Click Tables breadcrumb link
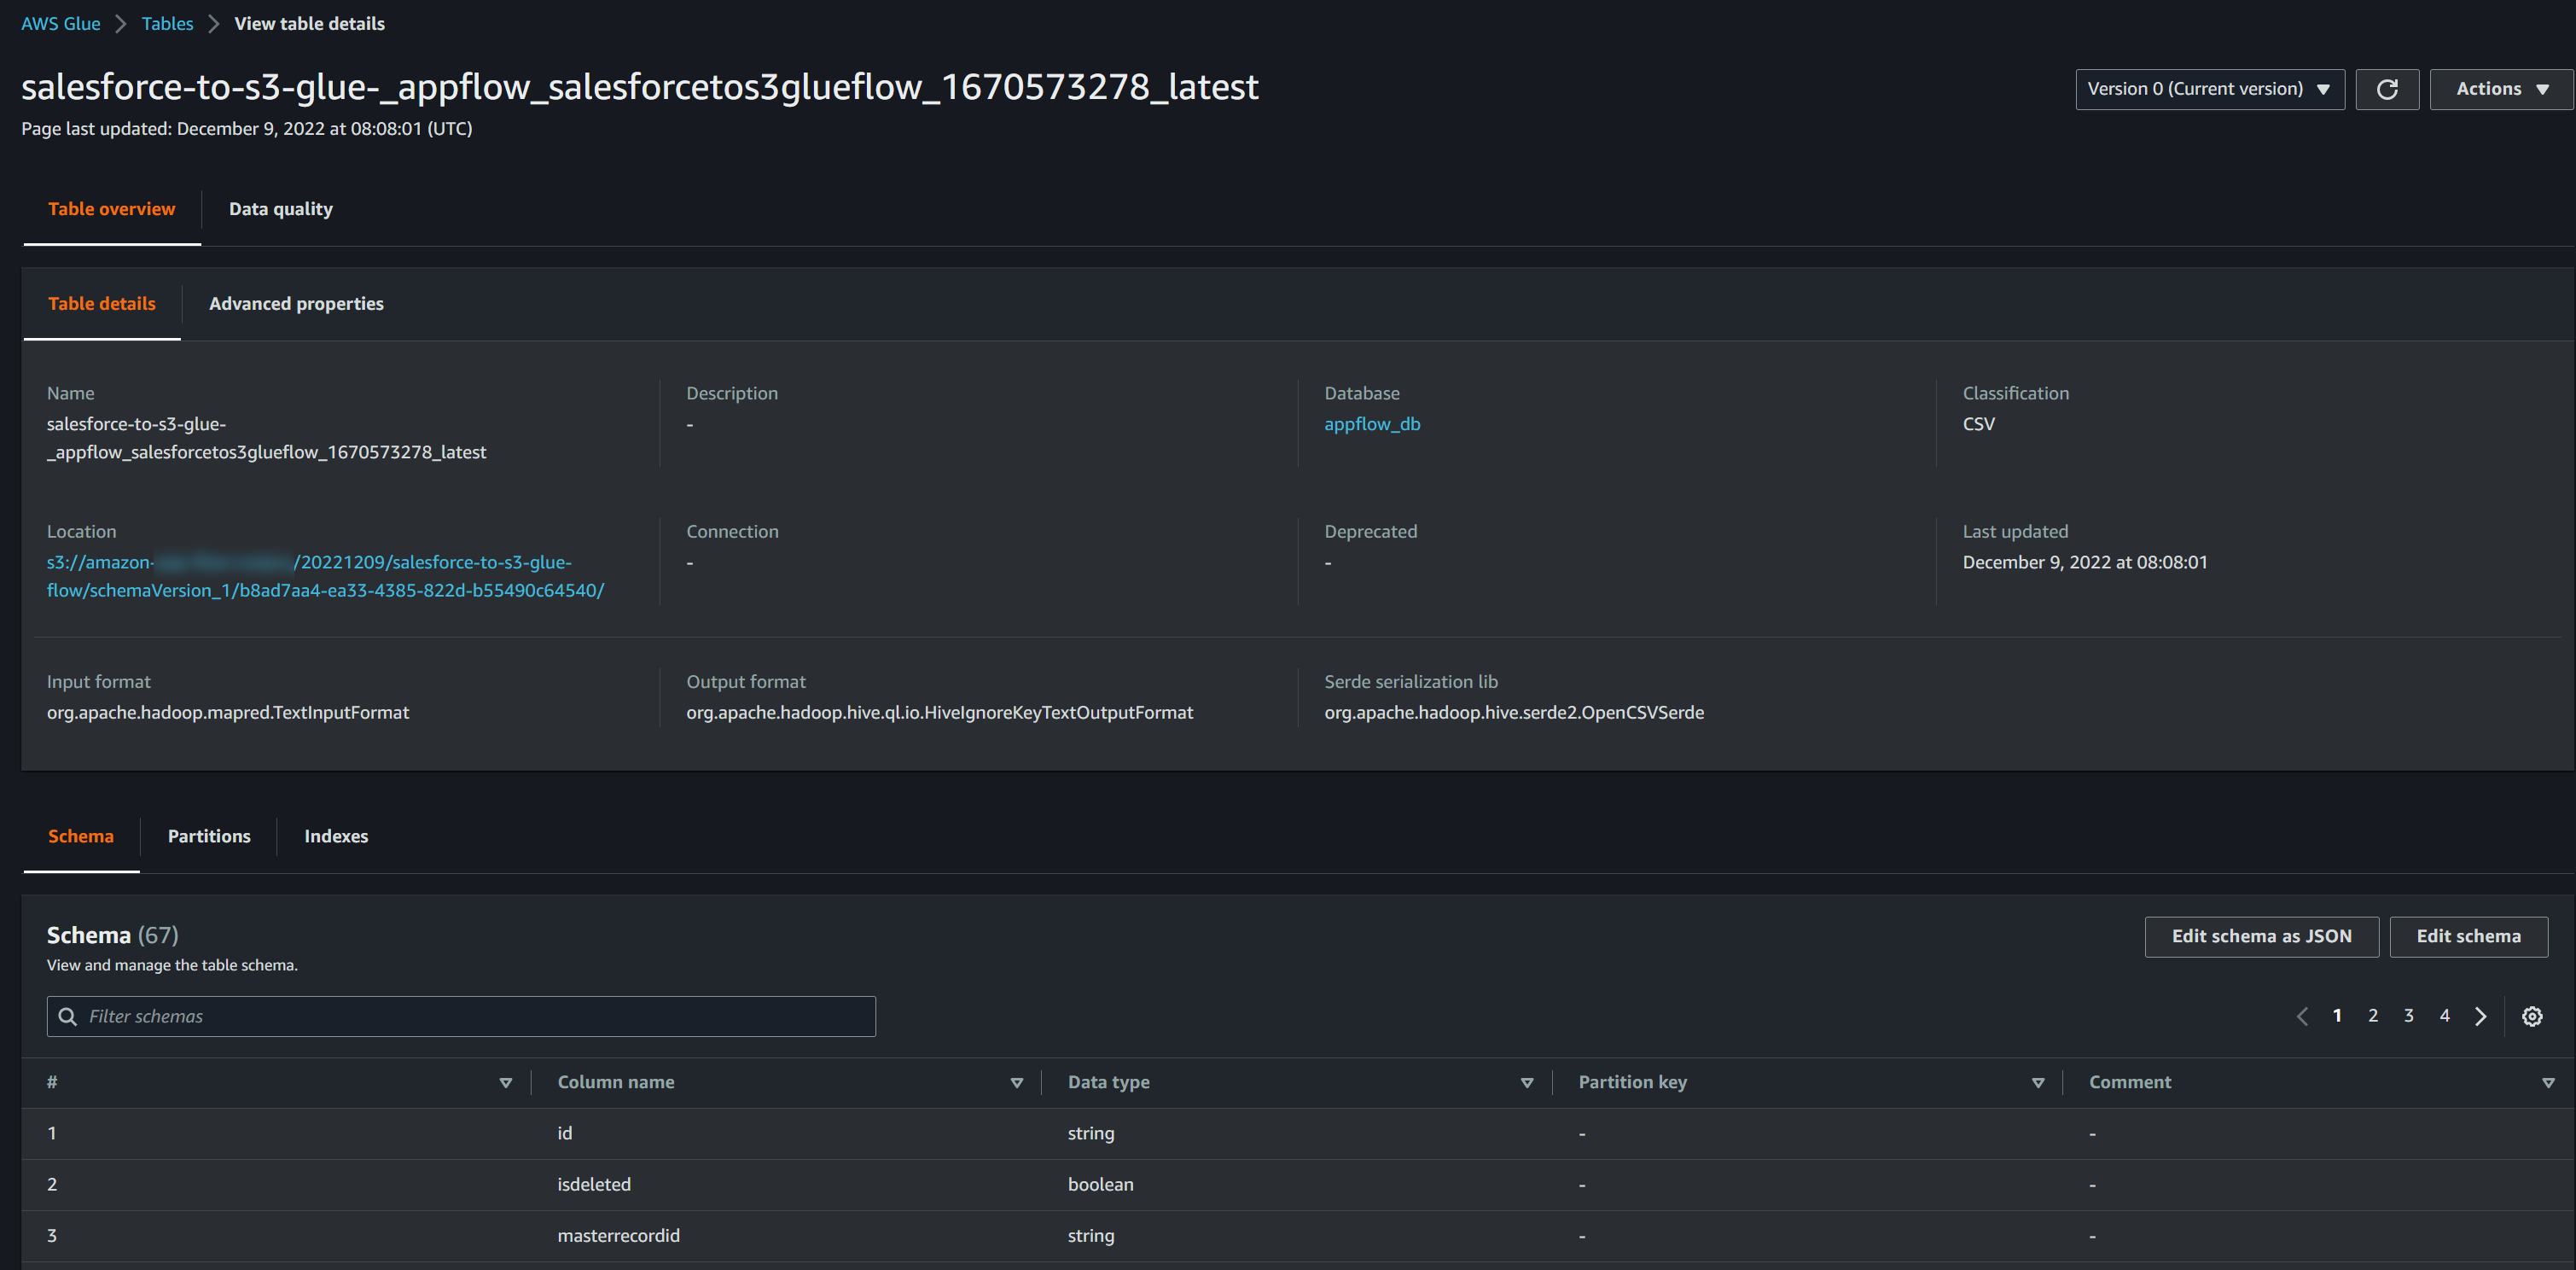This screenshot has height=1270, width=2576. tap(167, 24)
